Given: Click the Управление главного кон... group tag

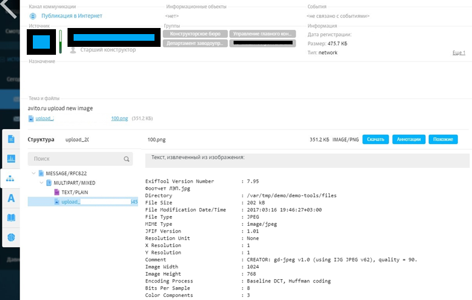Looking at the screenshot, I should click(x=263, y=33).
